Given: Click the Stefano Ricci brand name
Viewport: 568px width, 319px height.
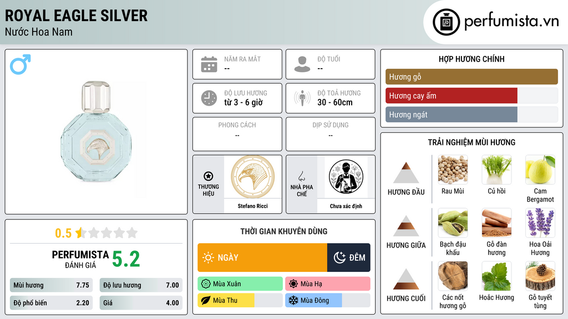Looking at the screenshot, I should click(252, 206).
